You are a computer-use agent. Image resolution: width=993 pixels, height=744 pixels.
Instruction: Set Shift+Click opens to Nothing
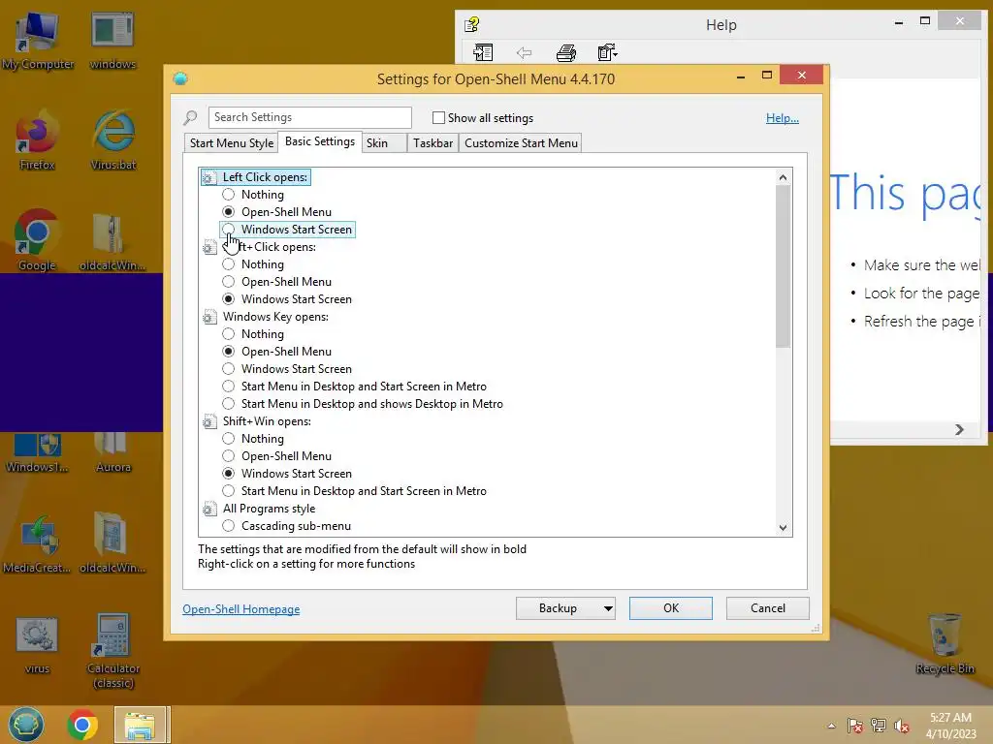pyautogui.click(x=229, y=263)
